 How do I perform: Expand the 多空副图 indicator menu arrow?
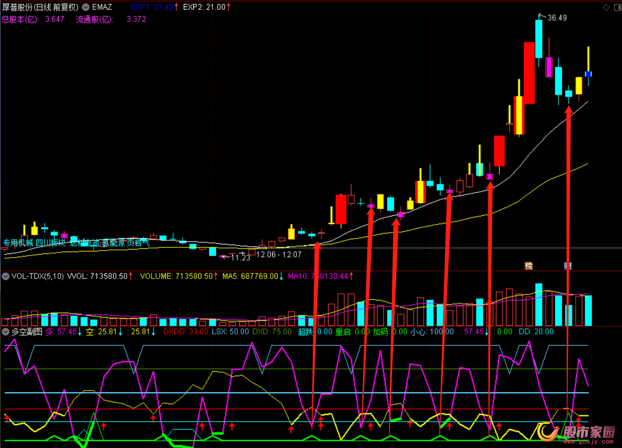(x=6, y=331)
